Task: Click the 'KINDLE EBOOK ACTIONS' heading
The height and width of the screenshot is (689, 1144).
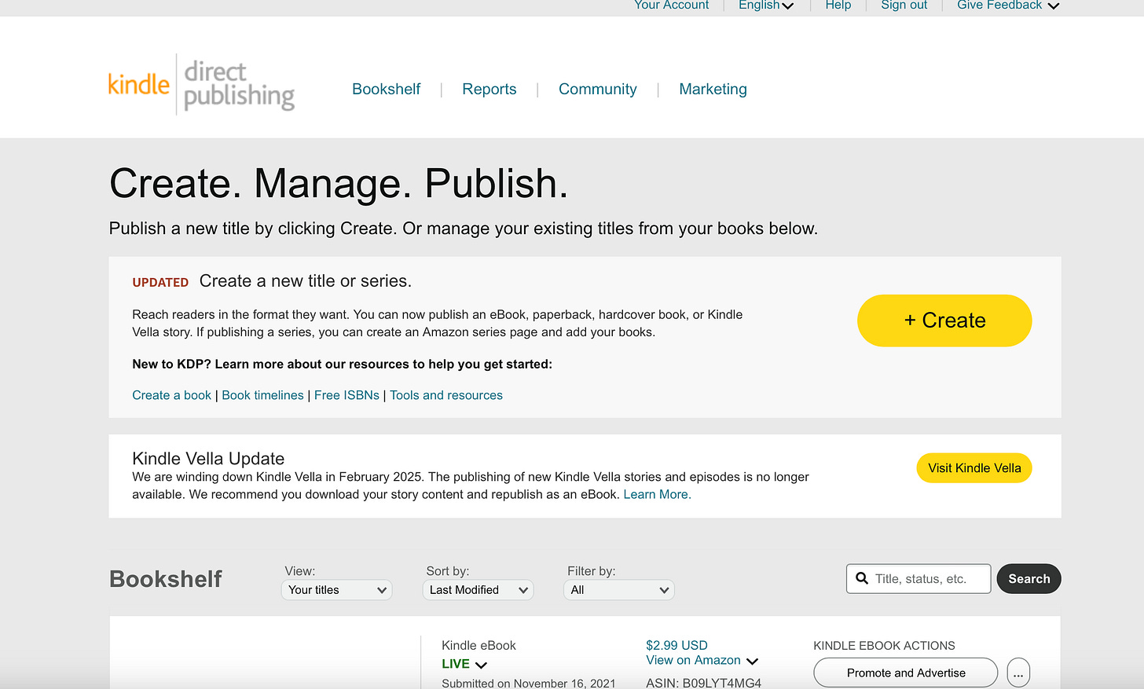Action: [884, 646]
